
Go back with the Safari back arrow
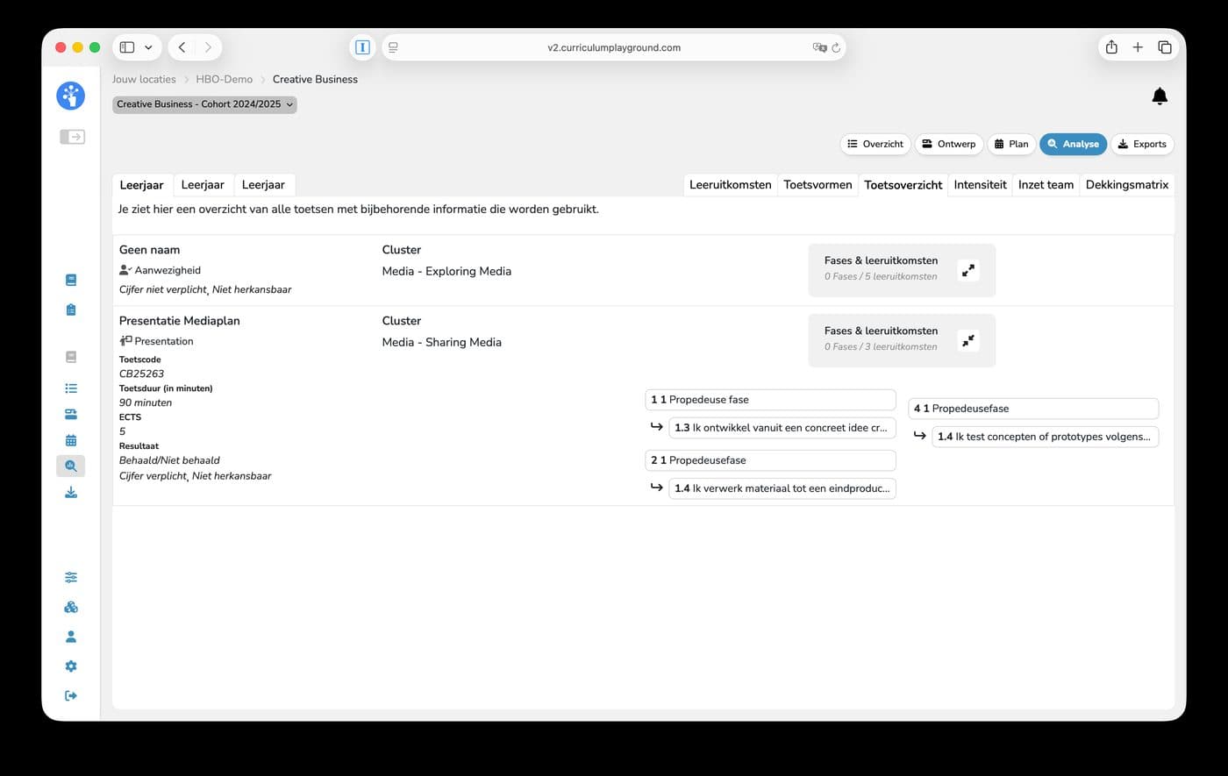pos(182,47)
